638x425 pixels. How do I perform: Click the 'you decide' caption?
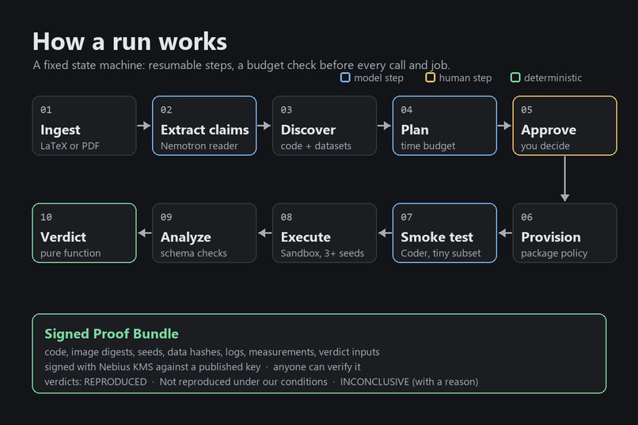tap(545, 146)
